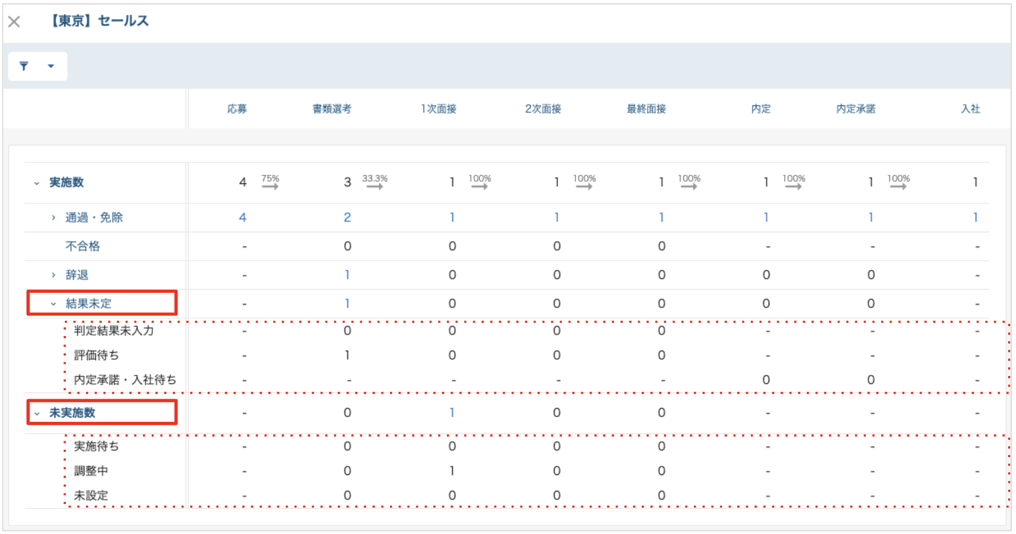Expand the 辞退 row chevron
This screenshot has height=534, width=1016.
point(53,275)
